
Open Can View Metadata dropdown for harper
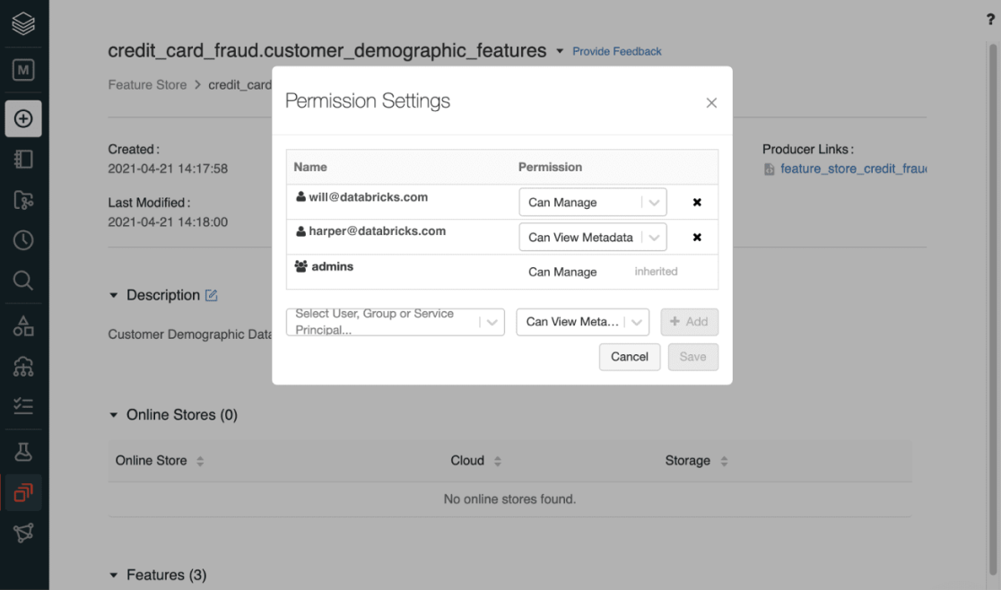(592, 238)
